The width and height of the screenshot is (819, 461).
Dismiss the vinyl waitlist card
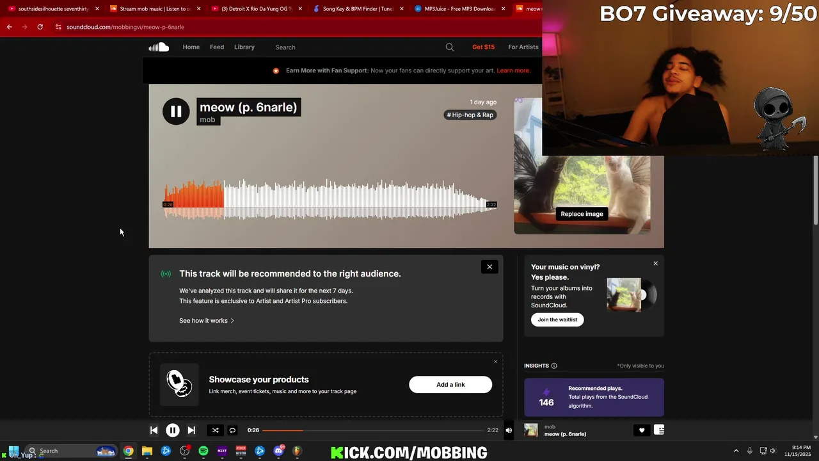[x=655, y=263]
